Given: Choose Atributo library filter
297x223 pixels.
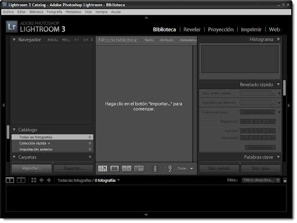Looking at the screenshot, I should point(166,40).
